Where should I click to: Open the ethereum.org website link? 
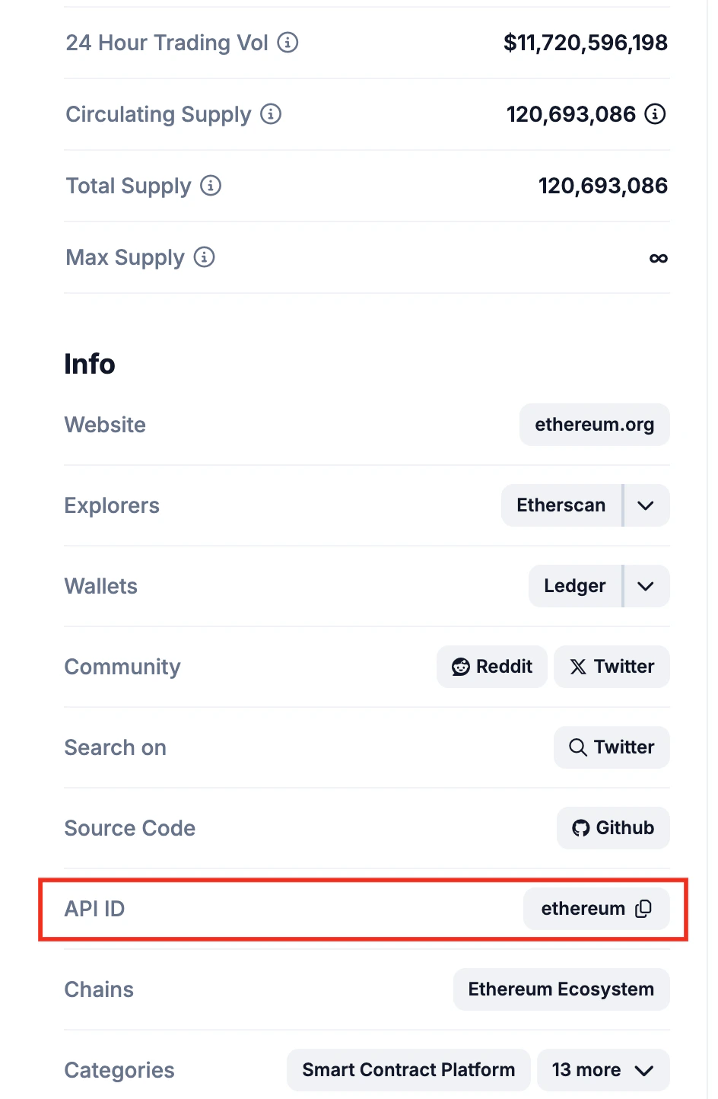coord(594,425)
